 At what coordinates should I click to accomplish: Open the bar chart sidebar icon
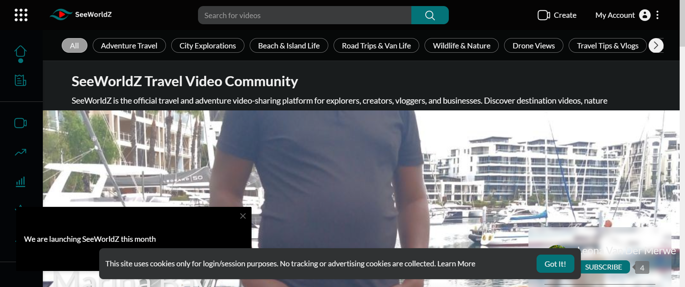20,182
